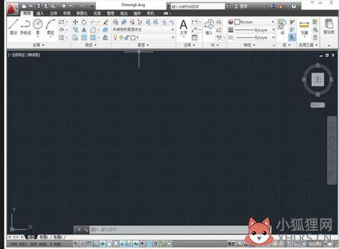The width and height of the screenshot is (339, 249).
Task: Activate the Move tool in Modify panel
Action: click(75, 22)
